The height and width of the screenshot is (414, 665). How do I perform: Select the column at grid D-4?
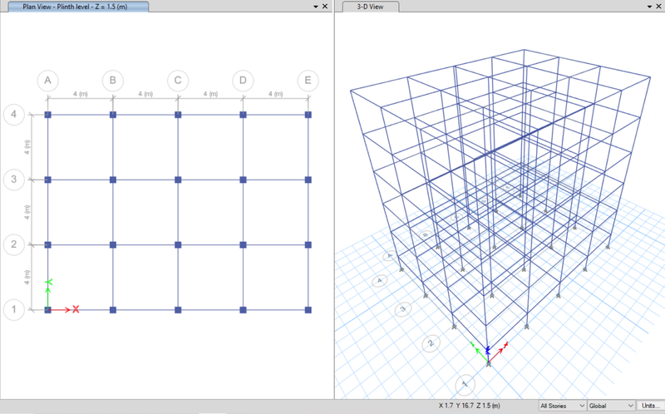(243, 115)
